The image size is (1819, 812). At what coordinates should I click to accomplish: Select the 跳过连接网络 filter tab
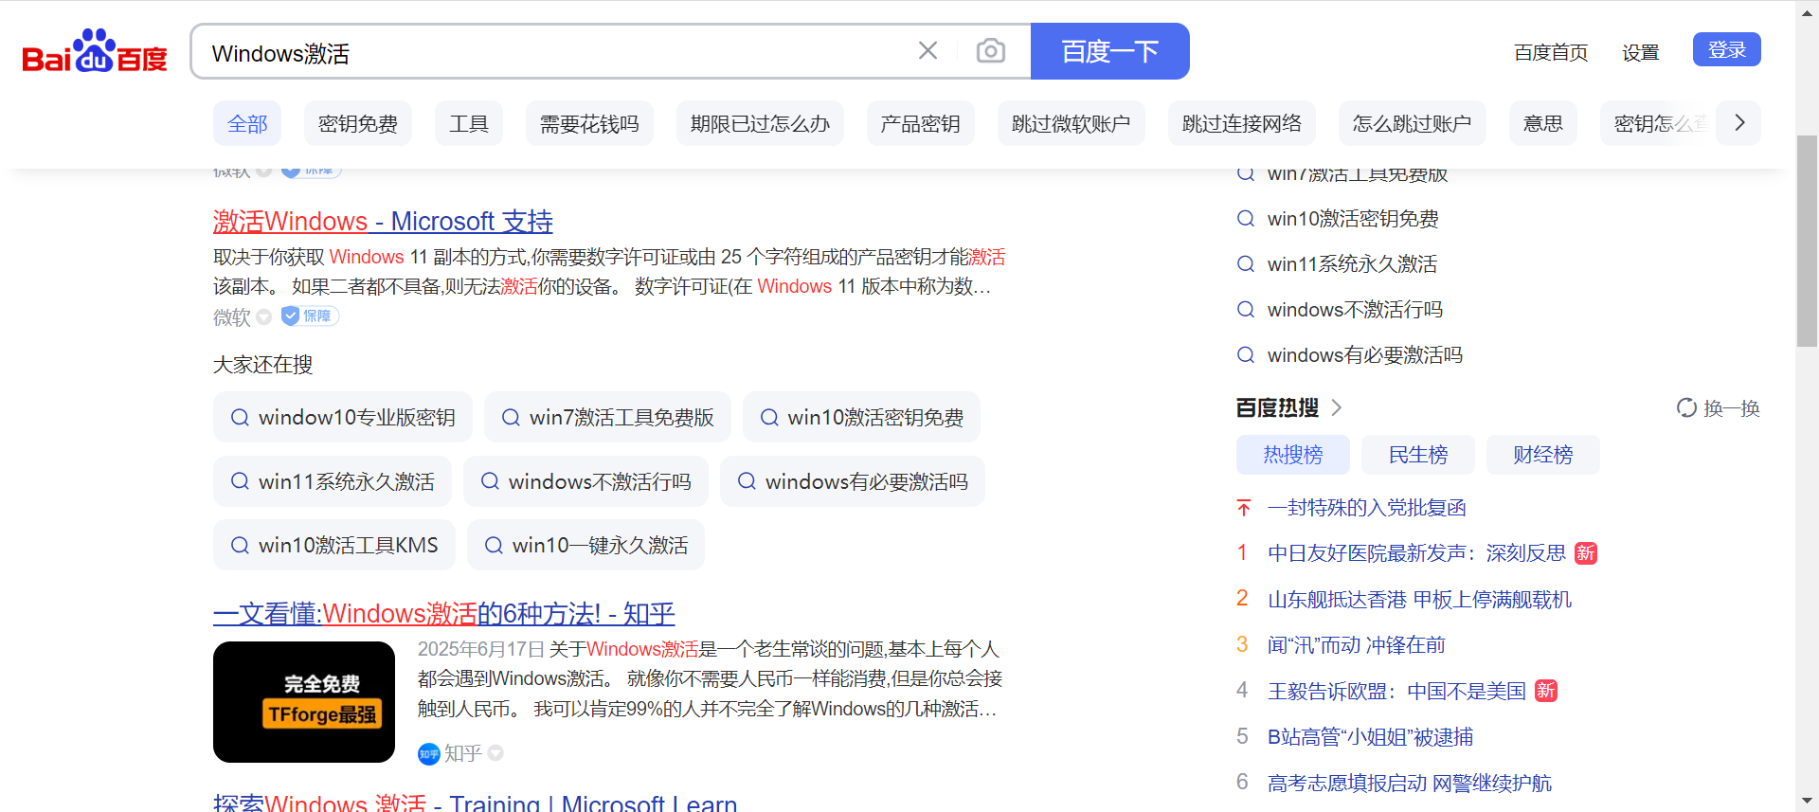[1241, 123]
